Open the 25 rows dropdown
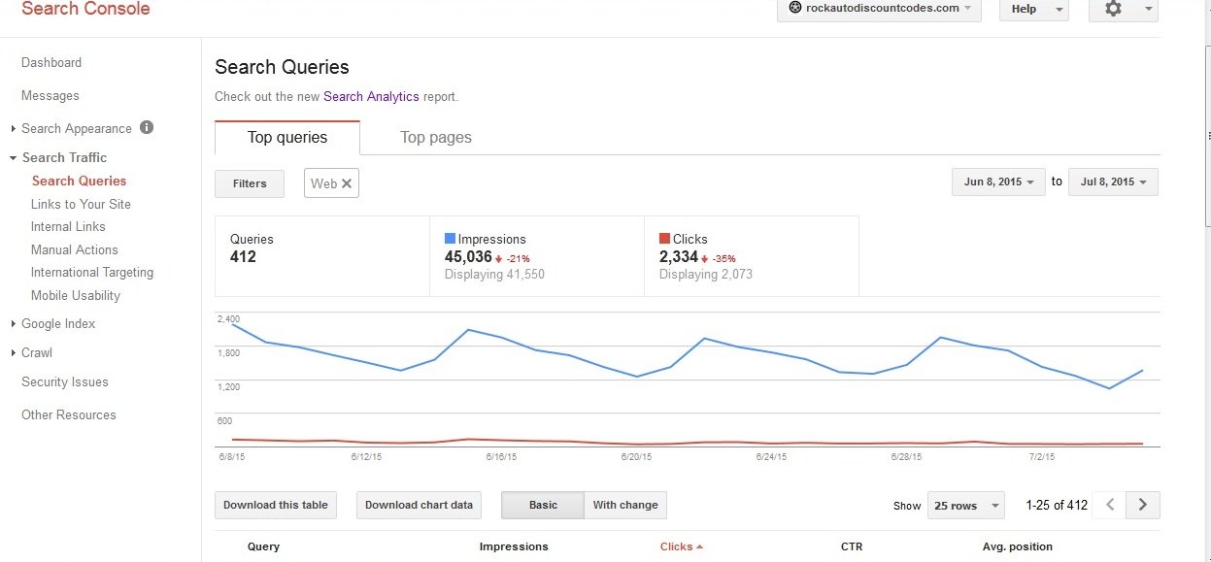The image size is (1211, 562). (x=965, y=506)
